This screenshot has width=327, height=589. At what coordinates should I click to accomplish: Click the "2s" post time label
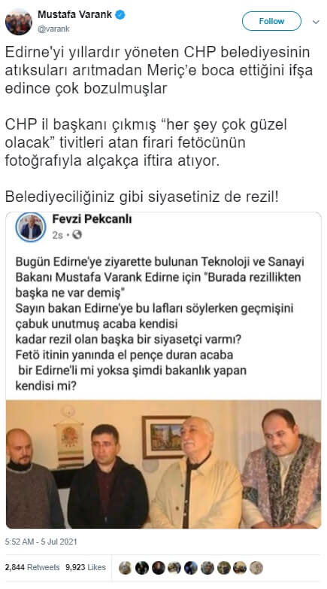click(57, 235)
